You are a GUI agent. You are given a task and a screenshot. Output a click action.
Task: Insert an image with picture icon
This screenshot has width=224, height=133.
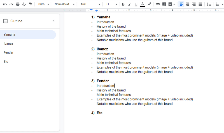click(x=170, y=4)
